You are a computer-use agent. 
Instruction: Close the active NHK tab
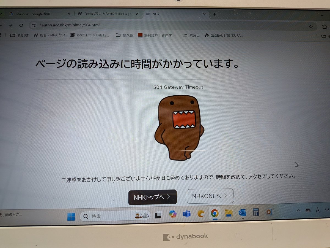tap(204, 14)
